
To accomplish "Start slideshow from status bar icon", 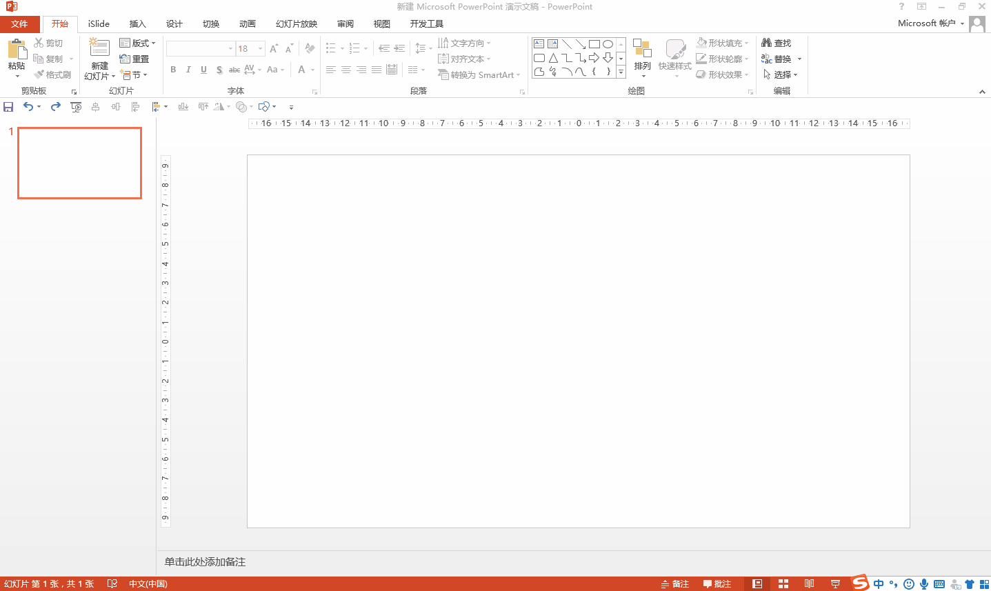I will 835,584.
